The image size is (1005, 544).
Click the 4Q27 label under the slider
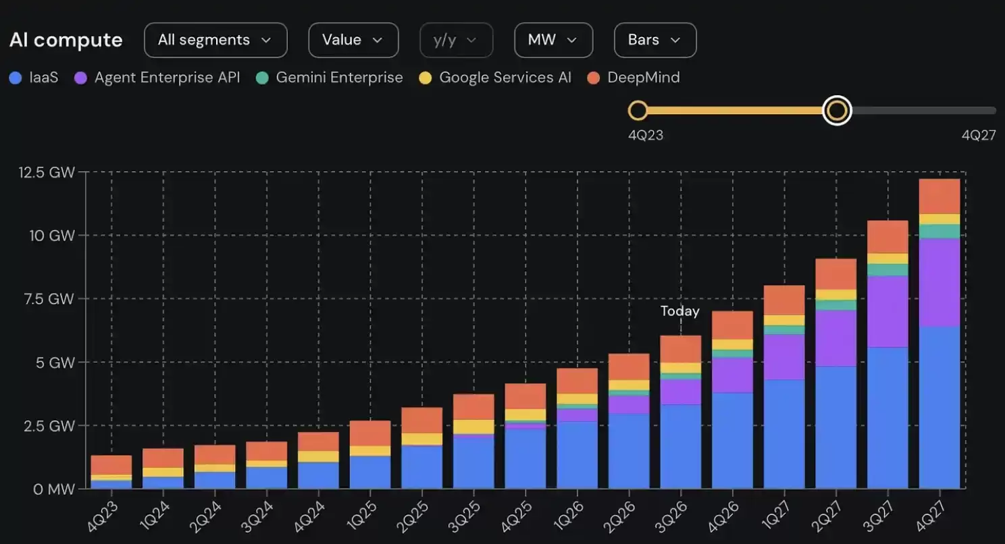pyautogui.click(x=979, y=135)
